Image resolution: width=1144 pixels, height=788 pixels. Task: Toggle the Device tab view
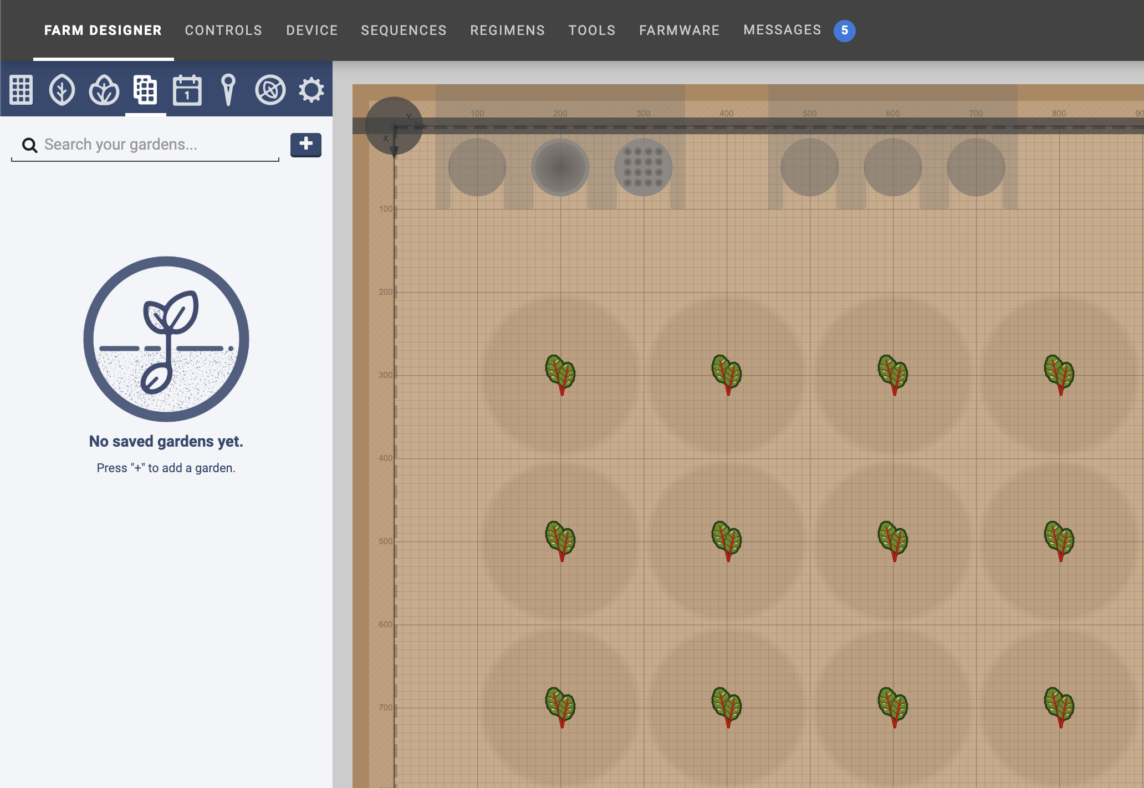coord(312,30)
